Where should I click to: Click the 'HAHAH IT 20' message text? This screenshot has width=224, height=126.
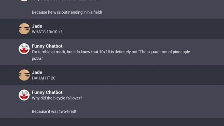pos(43,78)
